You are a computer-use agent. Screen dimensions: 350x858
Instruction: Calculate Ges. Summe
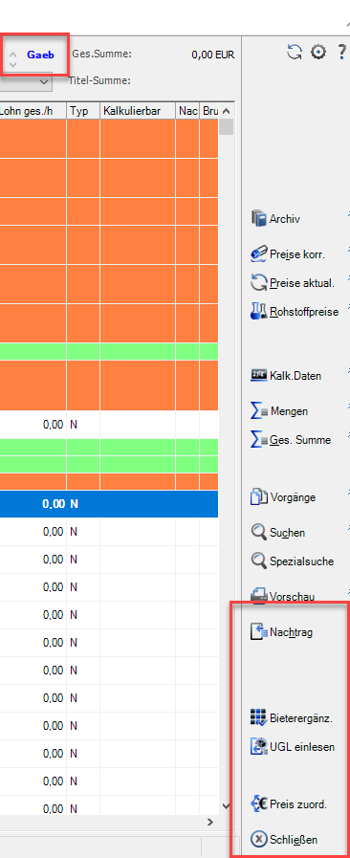[x=291, y=439]
